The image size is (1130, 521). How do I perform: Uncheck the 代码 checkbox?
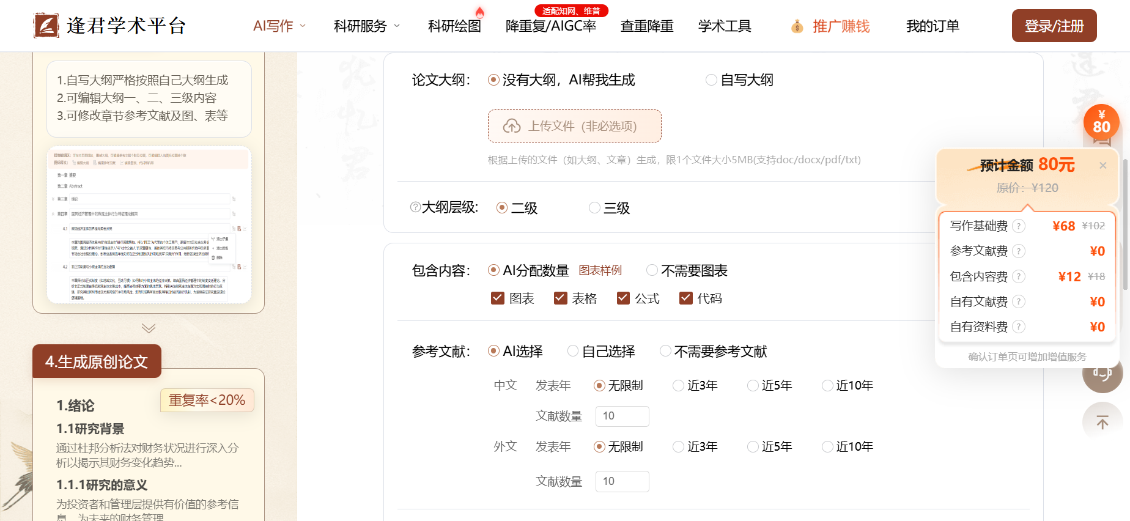click(686, 298)
